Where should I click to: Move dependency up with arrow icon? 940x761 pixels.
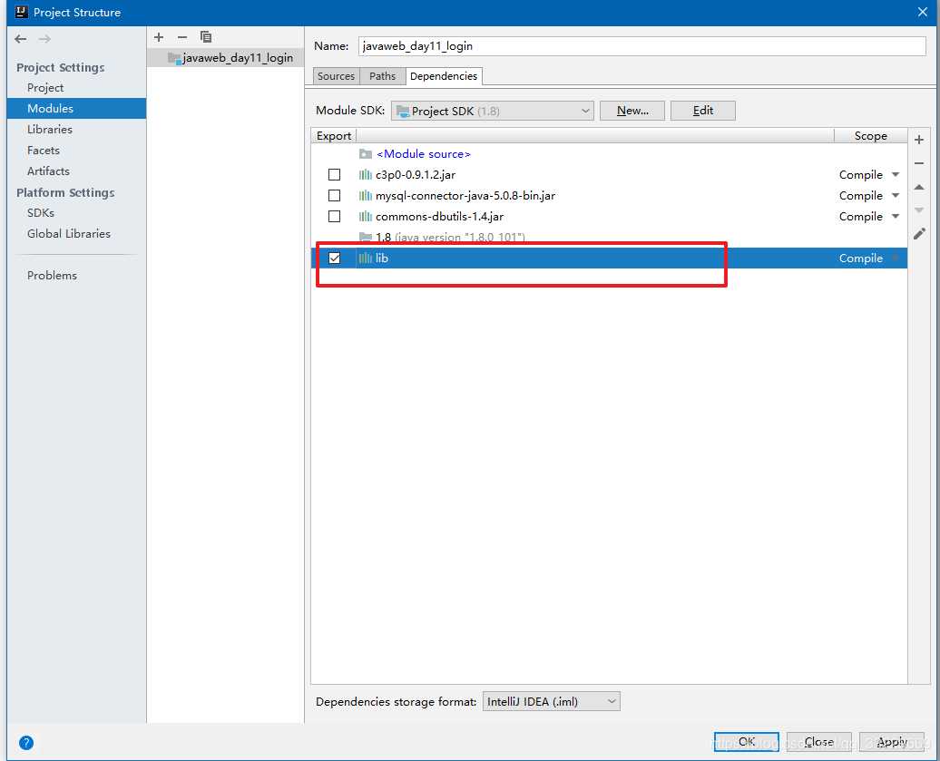(x=918, y=187)
